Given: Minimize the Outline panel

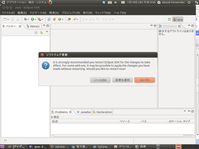Looking at the screenshot, I should (189, 25).
